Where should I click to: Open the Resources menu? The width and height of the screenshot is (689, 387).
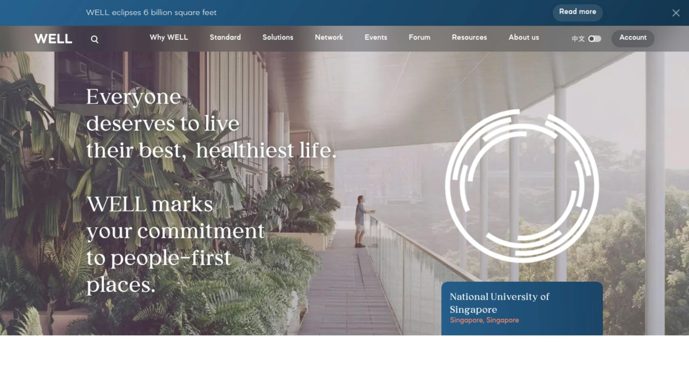pos(469,38)
